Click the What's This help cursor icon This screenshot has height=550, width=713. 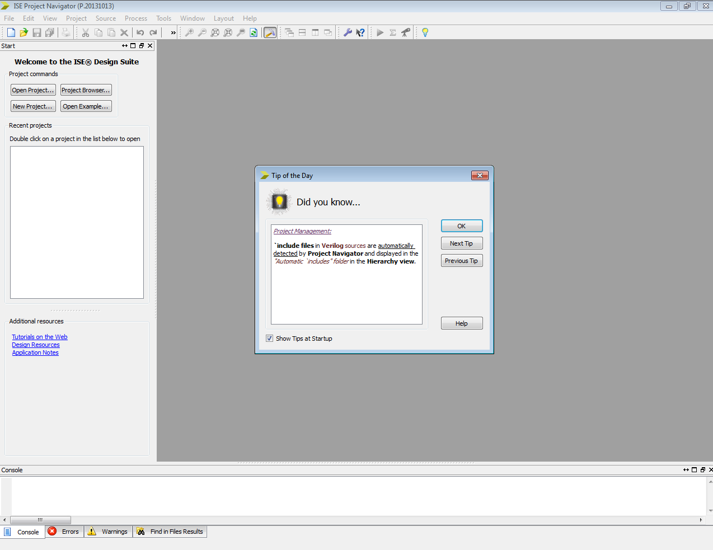tap(360, 32)
